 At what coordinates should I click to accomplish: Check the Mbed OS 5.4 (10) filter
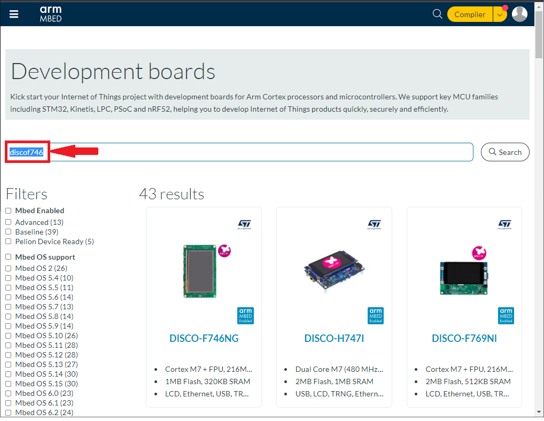(9, 278)
